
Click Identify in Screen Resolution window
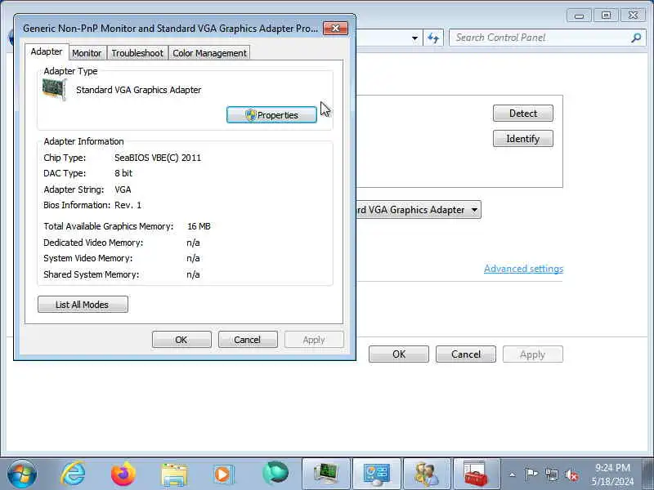click(523, 139)
